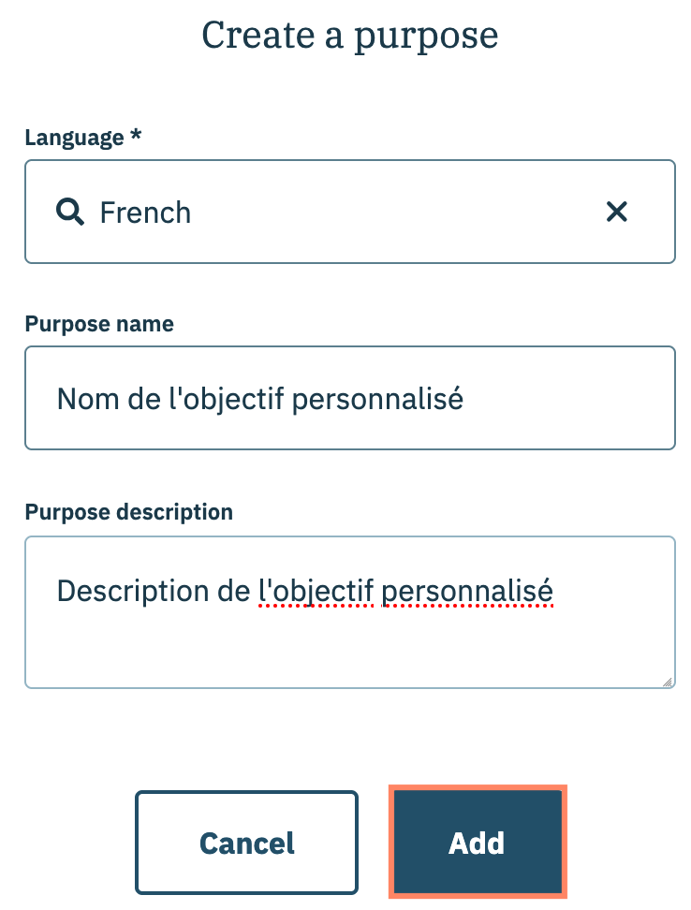Confirm with the Add button
Screen dimensions: 691x910
[x=477, y=843]
